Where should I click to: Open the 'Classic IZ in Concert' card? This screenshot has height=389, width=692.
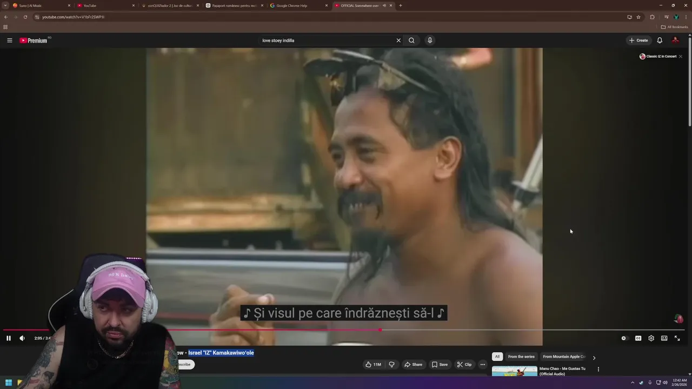(658, 56)
